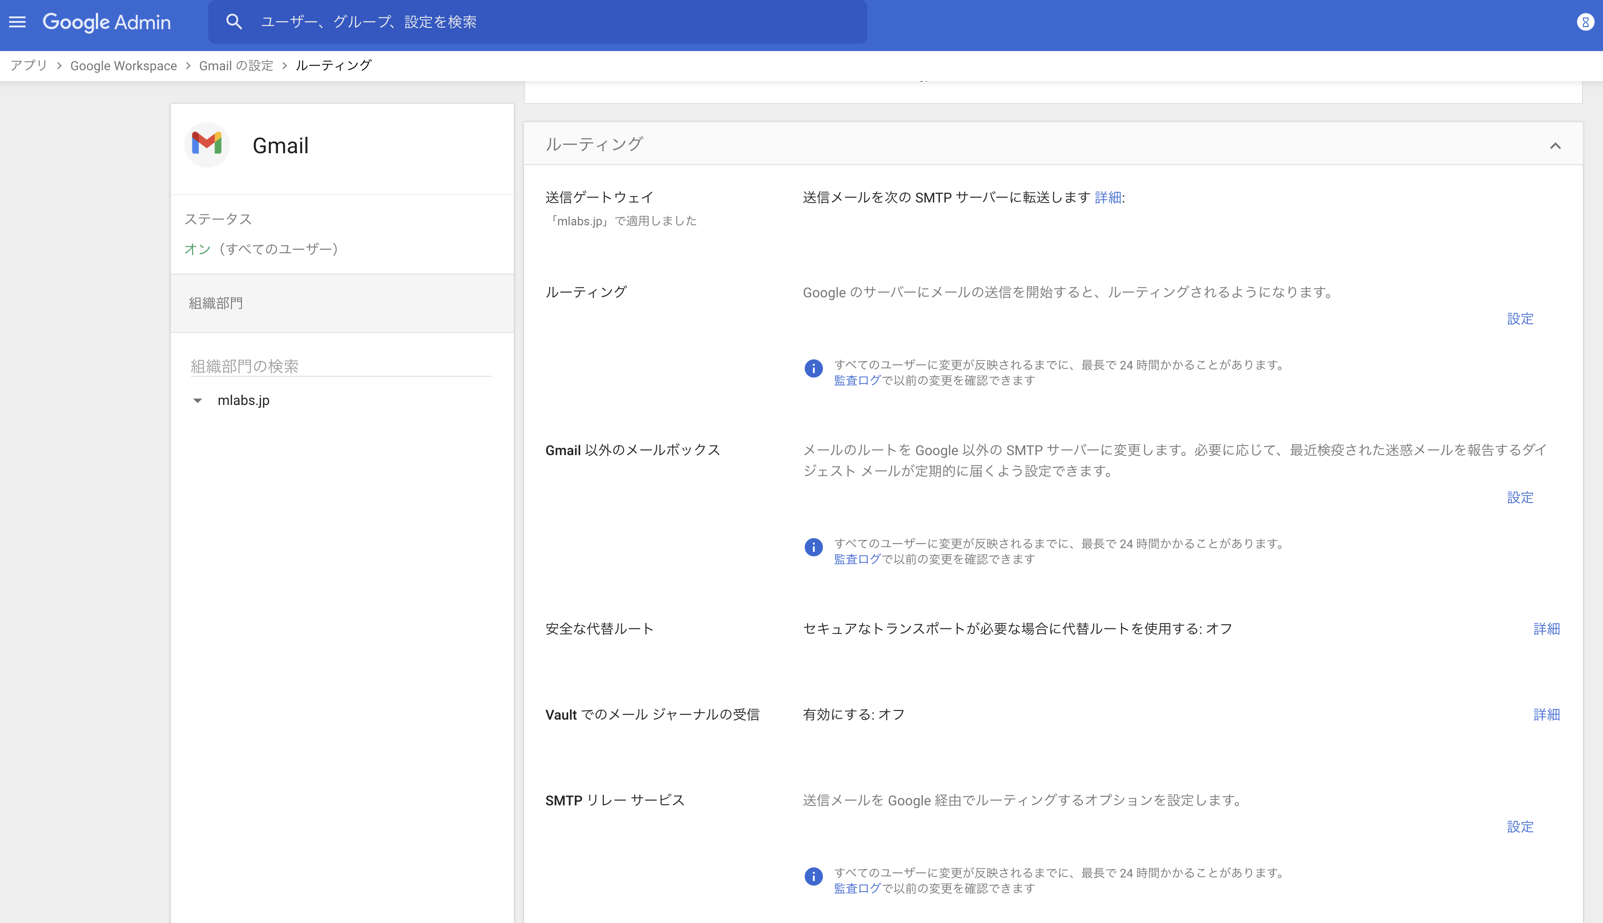Viewport: 1603px width, 923px height.
Task: Click the search magnifier icon
Action: (233, 21)
